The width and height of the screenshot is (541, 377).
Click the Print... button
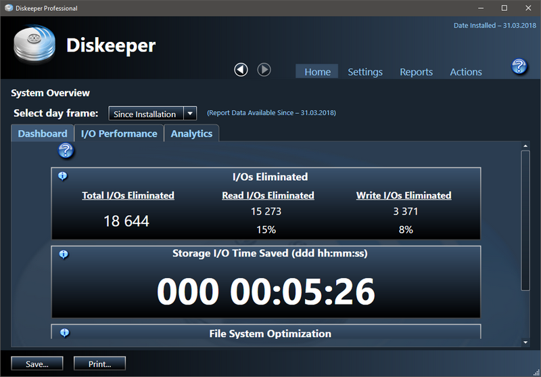[99, 364]
